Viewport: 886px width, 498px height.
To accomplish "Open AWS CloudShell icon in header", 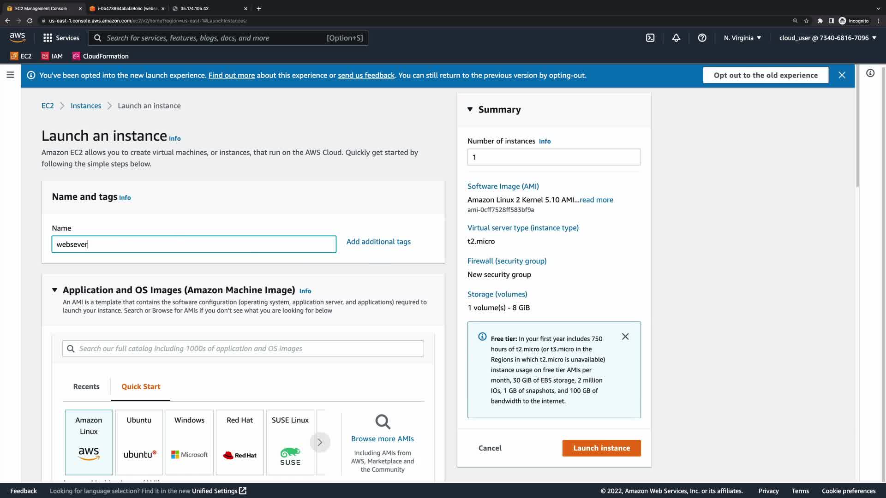I will (x=650, y=38).
